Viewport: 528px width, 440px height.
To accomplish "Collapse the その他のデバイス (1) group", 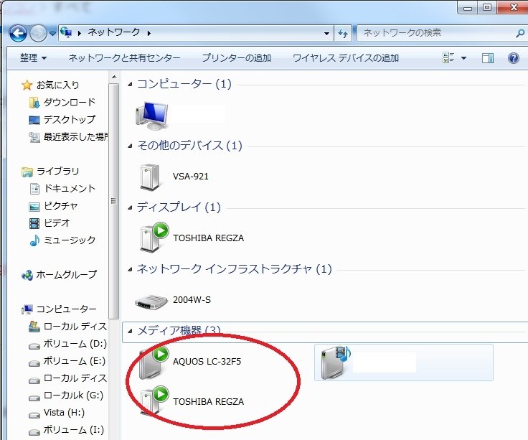I will click(x=130, y=146).
